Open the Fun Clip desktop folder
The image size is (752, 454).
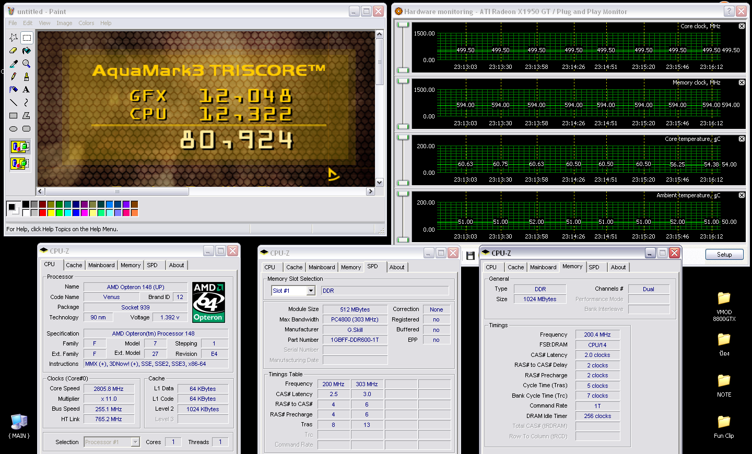pyautogui.click(x=724, y=427)
